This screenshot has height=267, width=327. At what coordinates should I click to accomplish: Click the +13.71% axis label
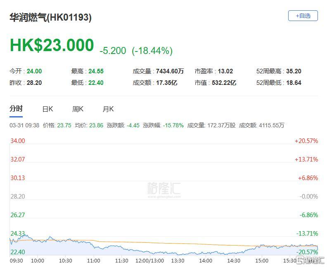coord(306,159)
